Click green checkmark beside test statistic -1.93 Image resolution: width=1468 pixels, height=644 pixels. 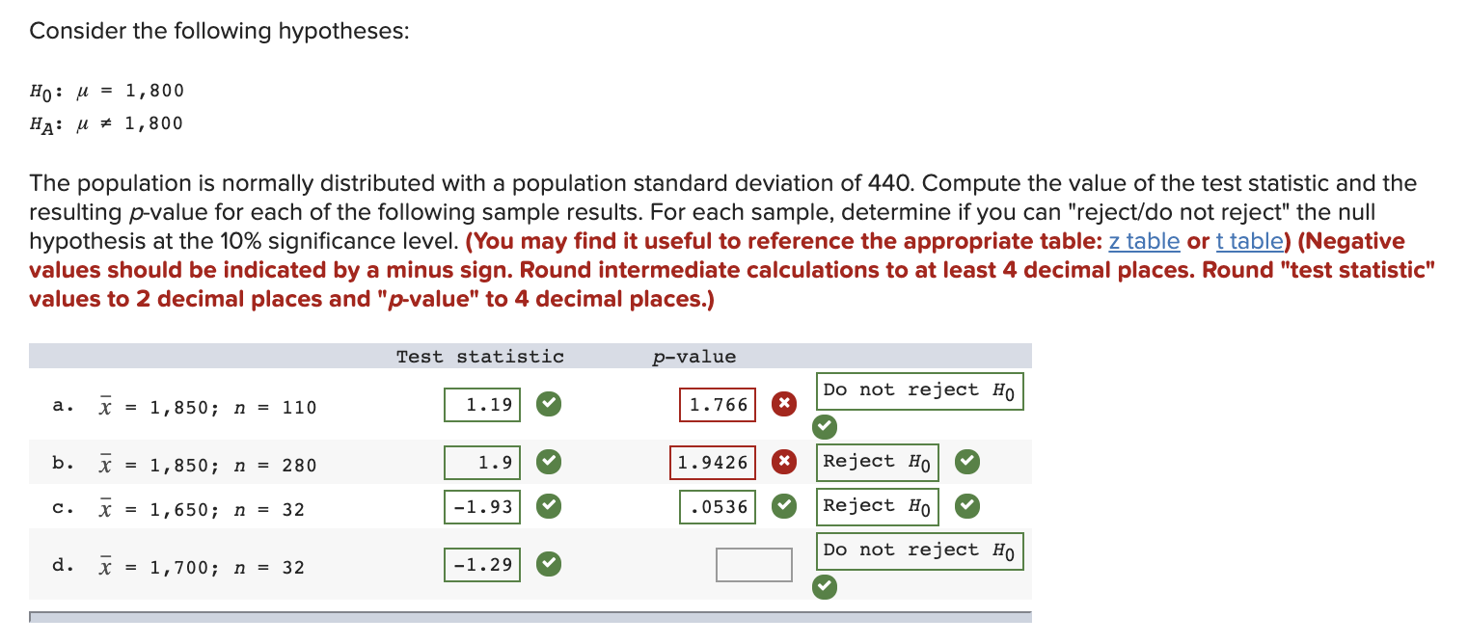coord(548,506)
